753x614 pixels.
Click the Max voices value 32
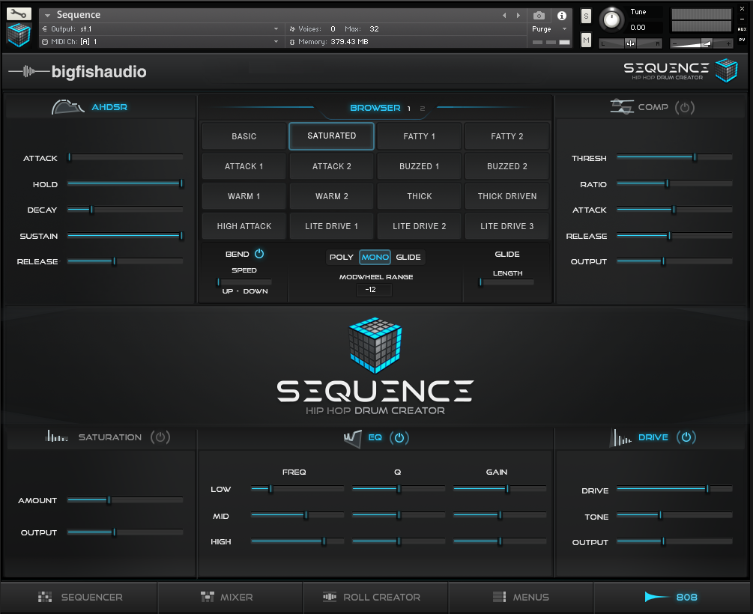click(374, 28)
